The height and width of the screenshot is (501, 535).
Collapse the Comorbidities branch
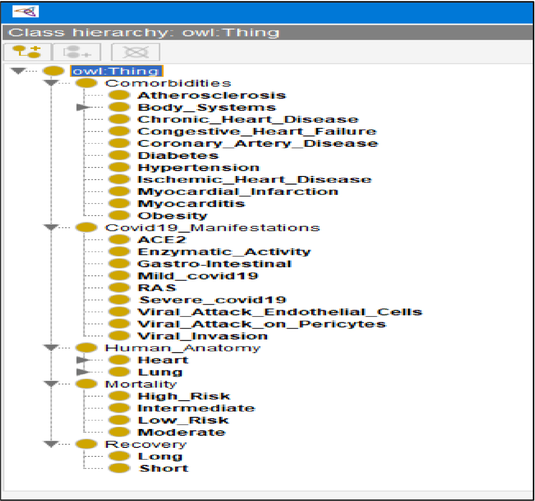coord(51,83)
